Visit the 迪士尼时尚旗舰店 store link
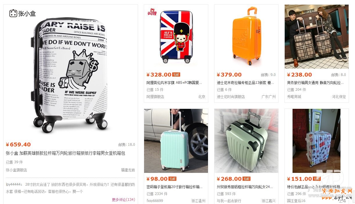Screen dimensions: 355x204 [x=231, y=97]
